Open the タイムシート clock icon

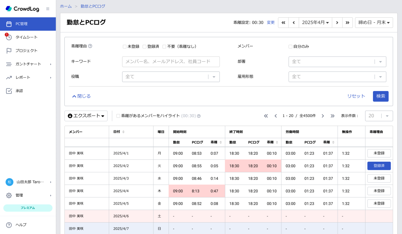pyautogui.click(x=9, y=37)
